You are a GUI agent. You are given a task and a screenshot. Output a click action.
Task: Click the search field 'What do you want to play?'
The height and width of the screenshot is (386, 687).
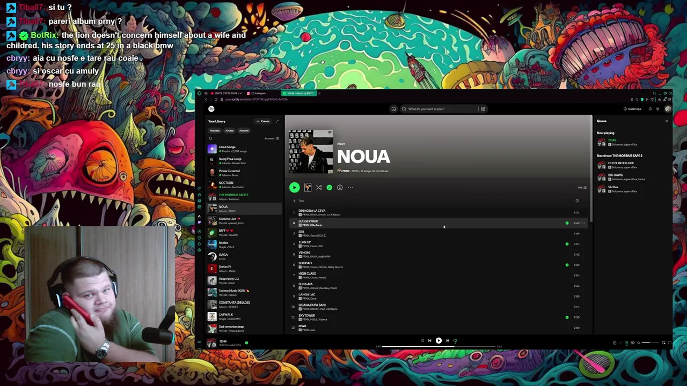pos(439,109)
